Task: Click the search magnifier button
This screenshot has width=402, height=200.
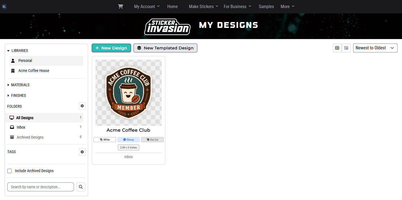Action: coord(81,187)
